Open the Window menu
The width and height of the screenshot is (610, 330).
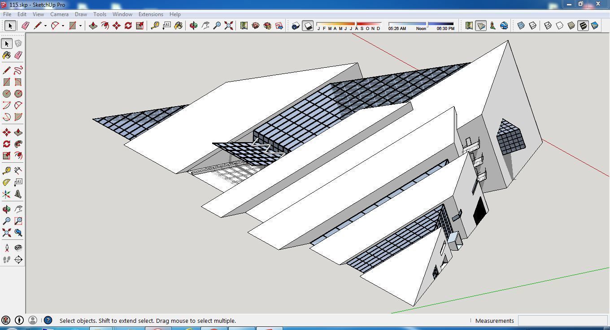(122, 14)
